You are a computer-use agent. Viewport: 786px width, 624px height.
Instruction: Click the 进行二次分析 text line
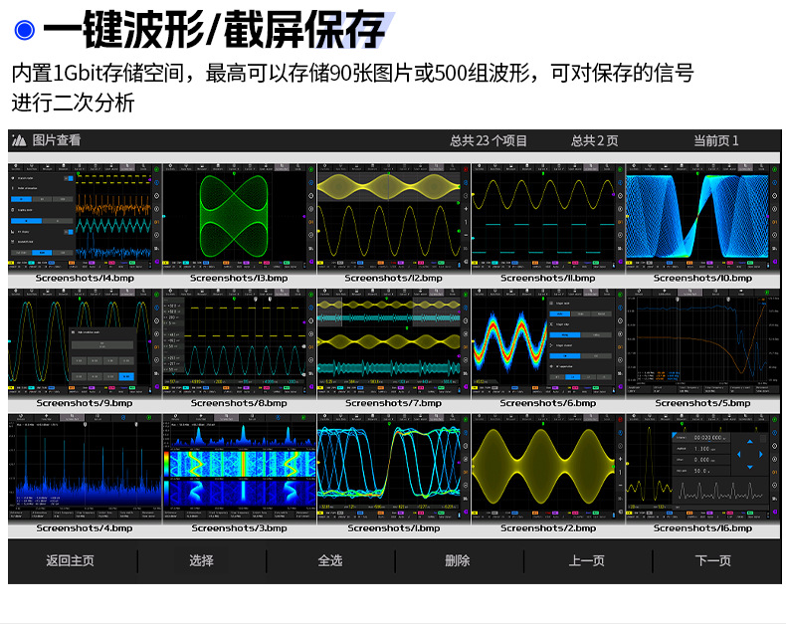(x=74, y=103)
